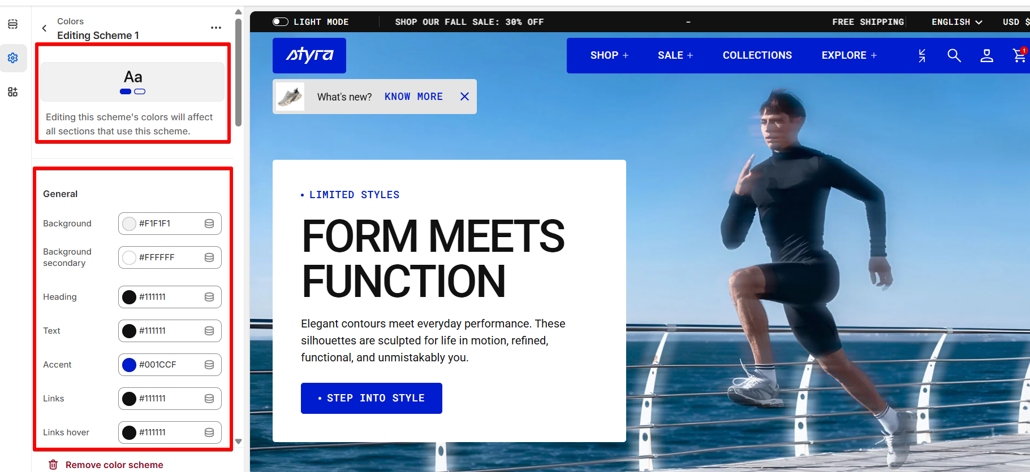Image resolution: width=1030 pixels, height=472 pixels.
Task: Open the shopping cart icon
Action: click(1019, 55)
